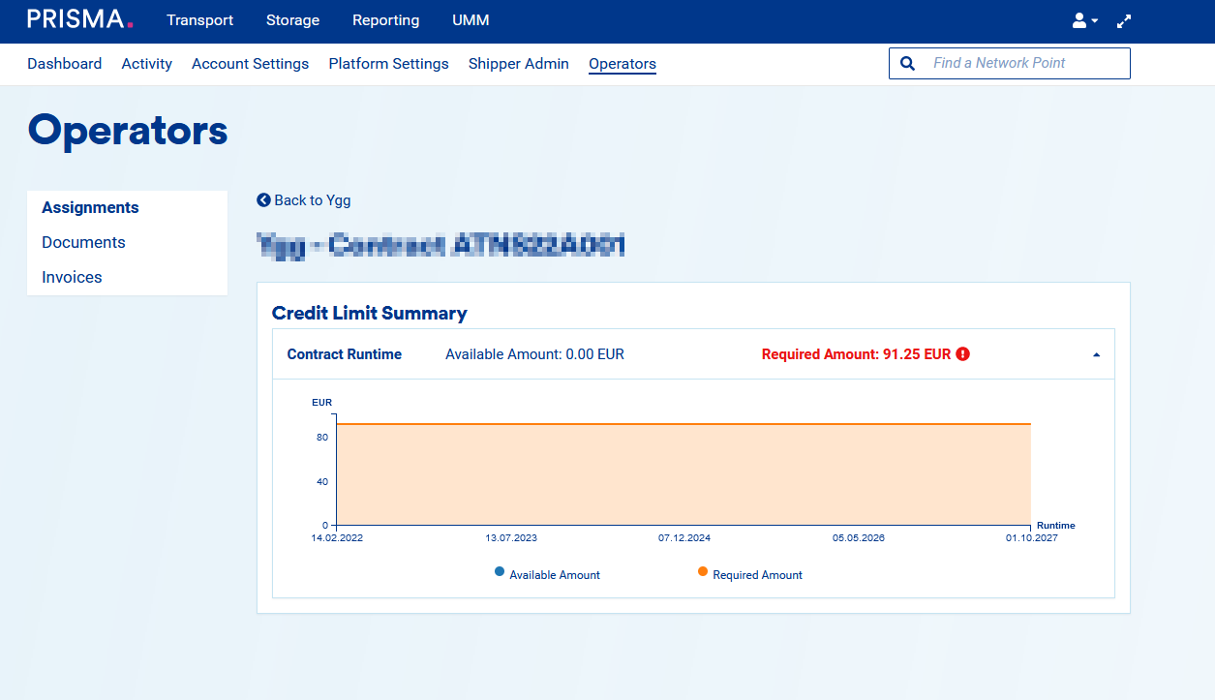The width and height of the screenshot is (1215, 700).
Task: Switch to the Dashboard tab
Action: 64,64
